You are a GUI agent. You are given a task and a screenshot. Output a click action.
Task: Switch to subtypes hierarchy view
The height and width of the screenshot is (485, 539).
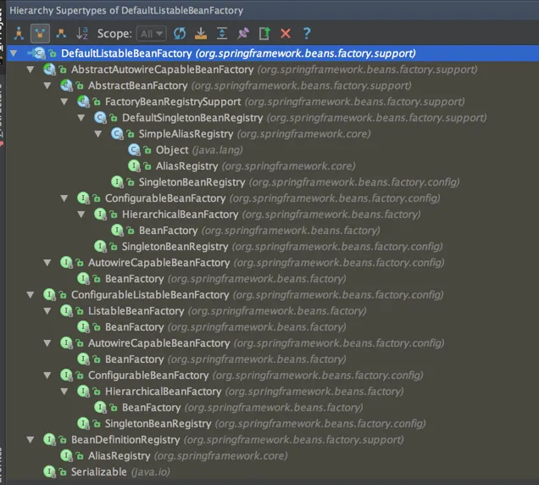click(60, 34)
